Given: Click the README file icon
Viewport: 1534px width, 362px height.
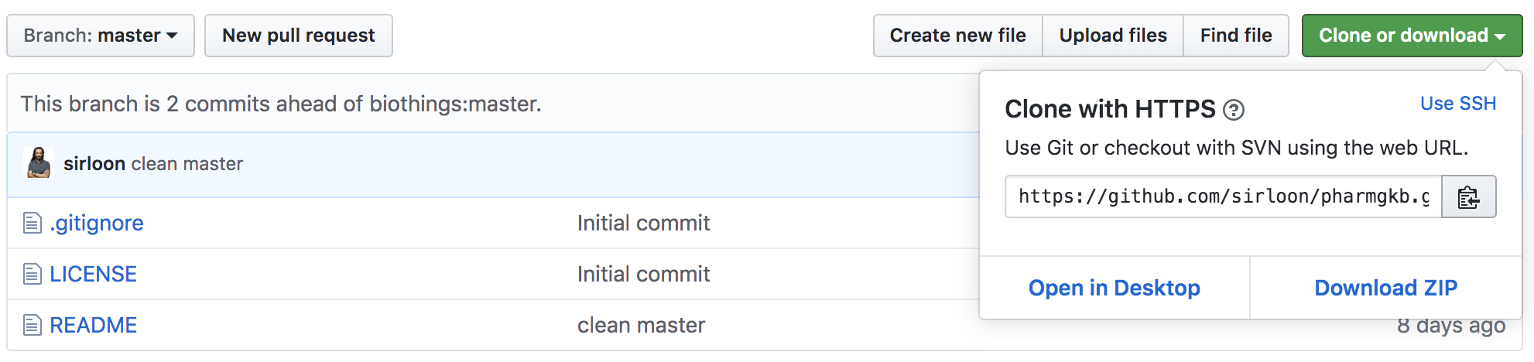Looking at the screenshot, I should click(x=32, y=325).
